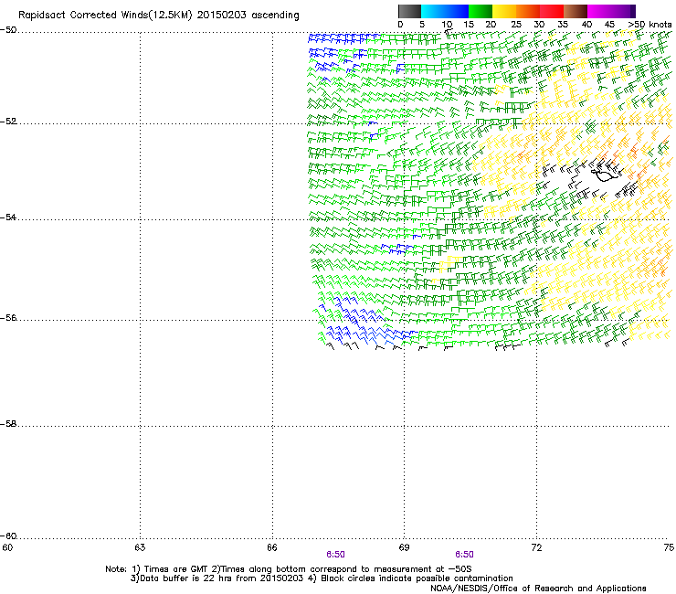Click the 'Black circles indicate possible contamination' note
This screenshot has width=676, height=594.
[x=417, y=578]
